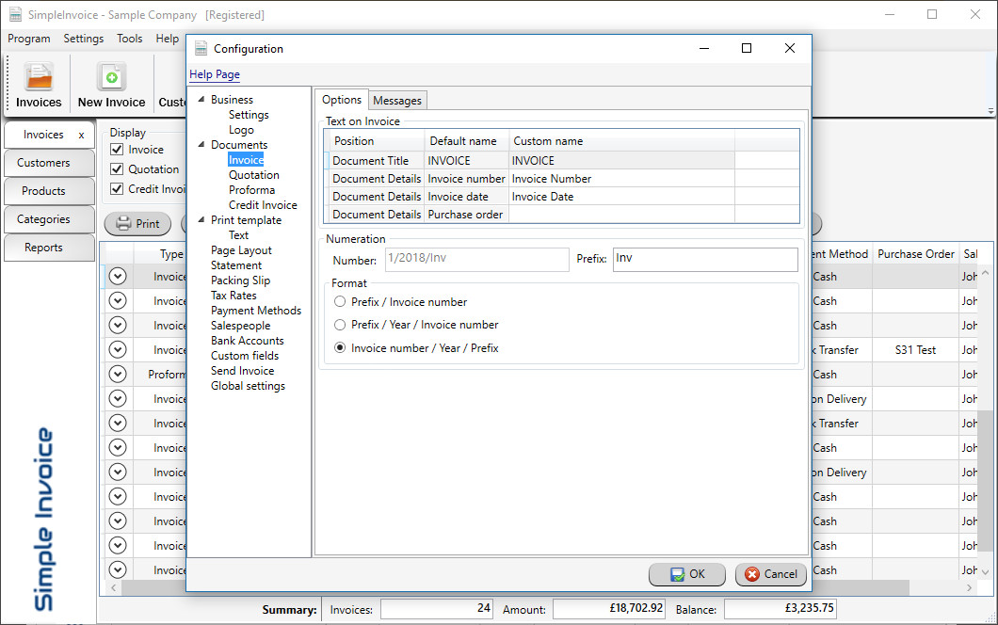Open Payment Methods in the tree

(x=256, y=311)
